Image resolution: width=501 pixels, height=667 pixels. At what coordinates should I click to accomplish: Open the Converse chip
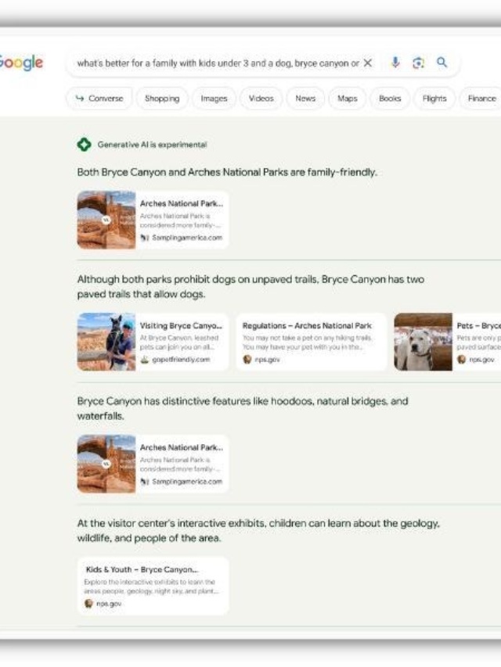click(x=99, y=99)
